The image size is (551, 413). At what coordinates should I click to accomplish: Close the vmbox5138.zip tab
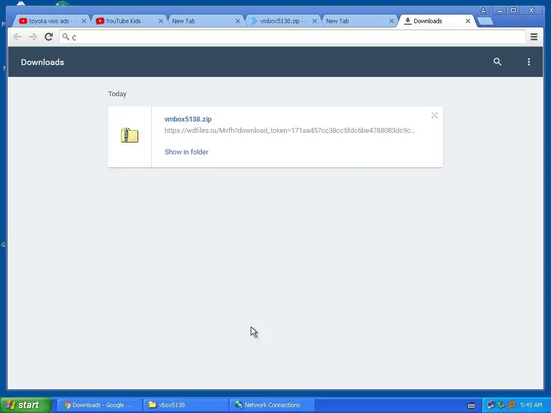(x=314, y=21)
